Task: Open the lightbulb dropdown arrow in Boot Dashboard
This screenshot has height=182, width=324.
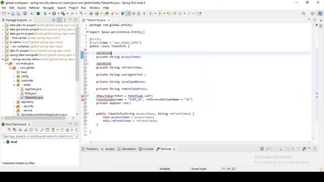Action: point(57,130)
